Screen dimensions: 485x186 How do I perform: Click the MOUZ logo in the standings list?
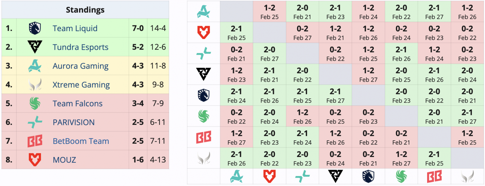(x=35, y=160)
